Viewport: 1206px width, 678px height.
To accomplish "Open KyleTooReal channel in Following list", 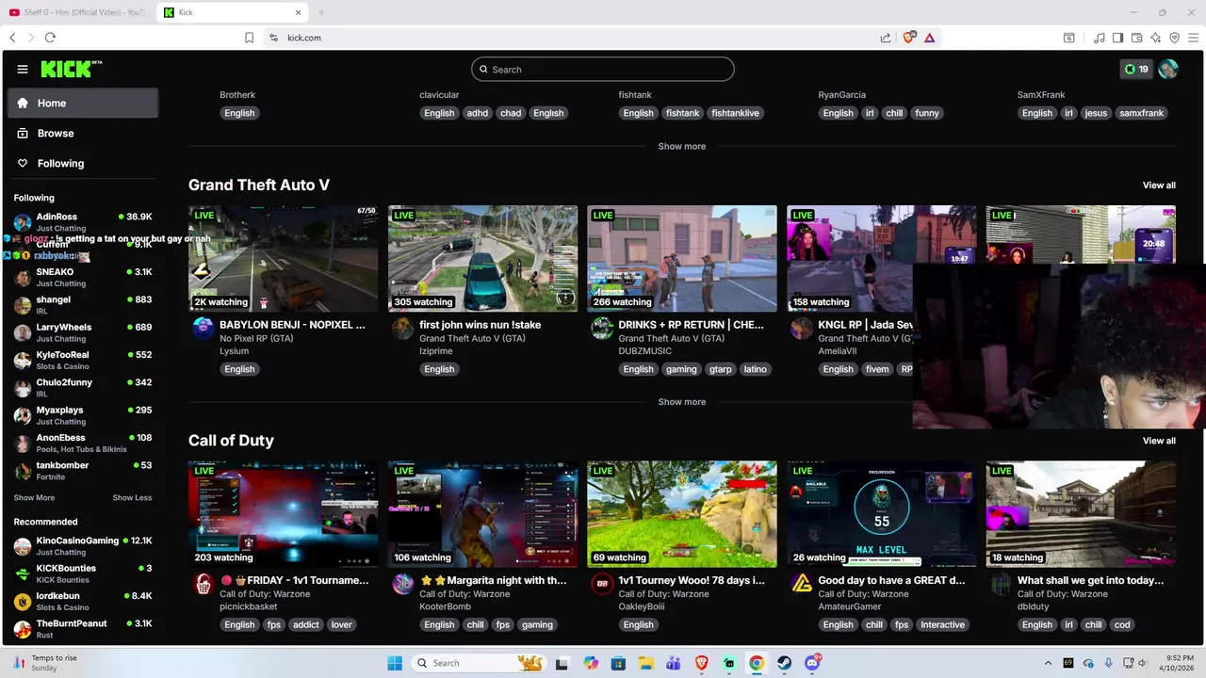I will (x=83, y=360).
